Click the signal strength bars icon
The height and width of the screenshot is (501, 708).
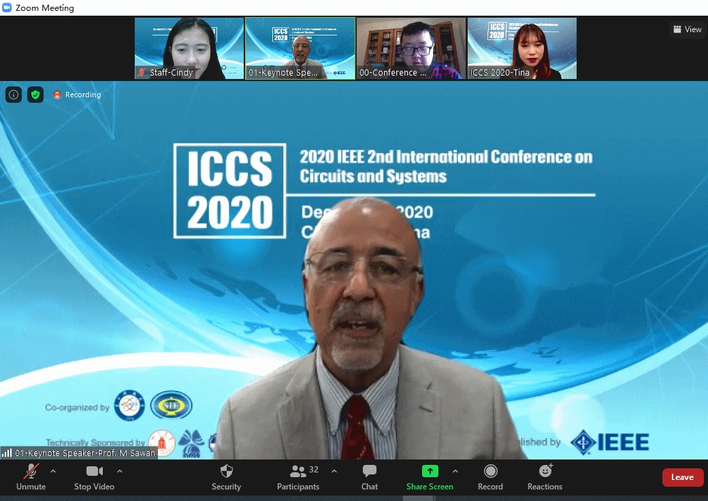(7, 452)
